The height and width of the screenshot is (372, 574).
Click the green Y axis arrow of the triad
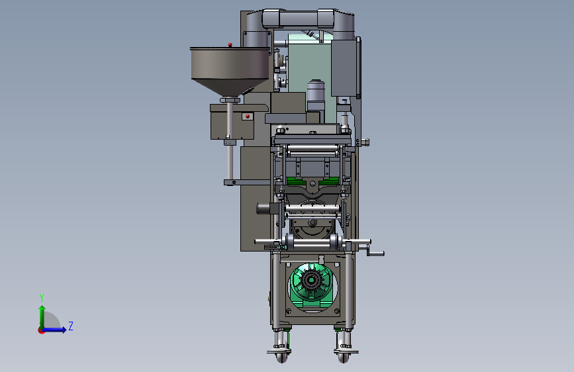coord(42,317)
